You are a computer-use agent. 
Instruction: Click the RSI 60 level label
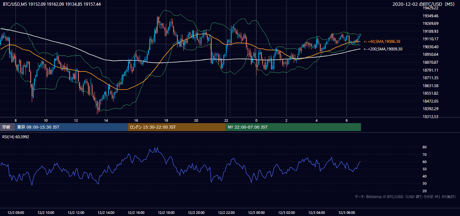click(424, 162)
